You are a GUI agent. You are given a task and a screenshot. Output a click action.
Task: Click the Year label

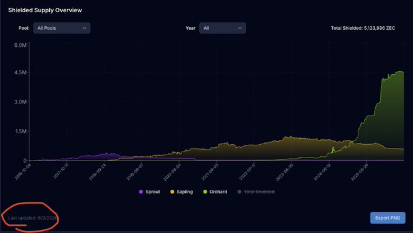pos(191,28)
